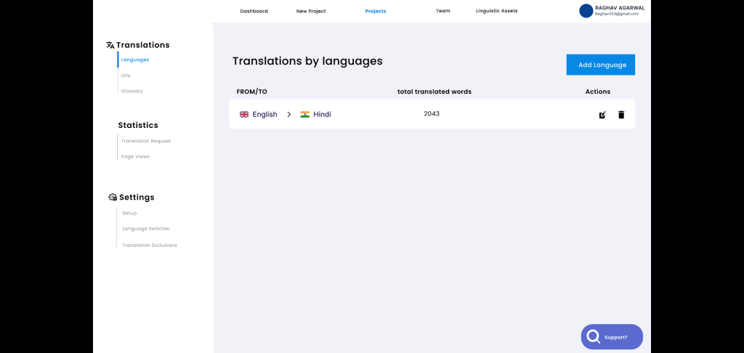Click the 2043 translated words value

[432, 114]
